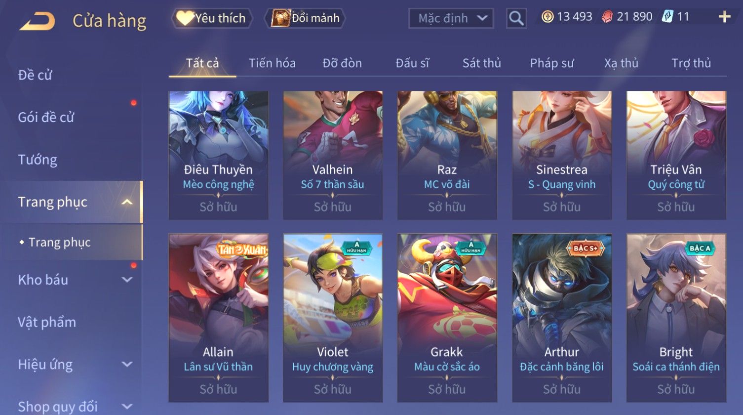This screenshot has width=743, height=415.
Task: Click the plus icon to add currency
Action: 724,17
